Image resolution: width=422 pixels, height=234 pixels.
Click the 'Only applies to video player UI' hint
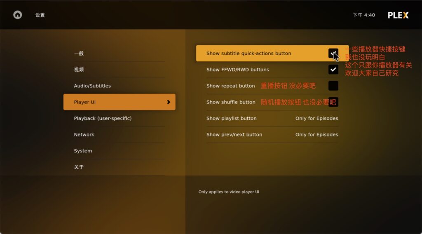[229, 192]
